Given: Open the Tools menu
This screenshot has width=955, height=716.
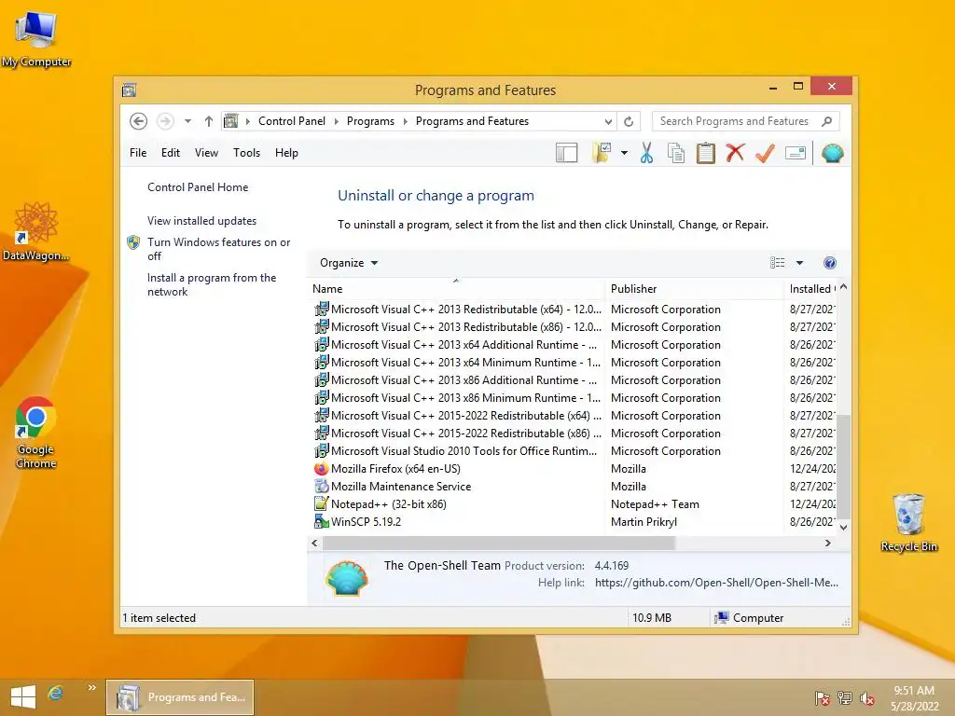Looking at the screenshot, I should [x=246, y=153].
